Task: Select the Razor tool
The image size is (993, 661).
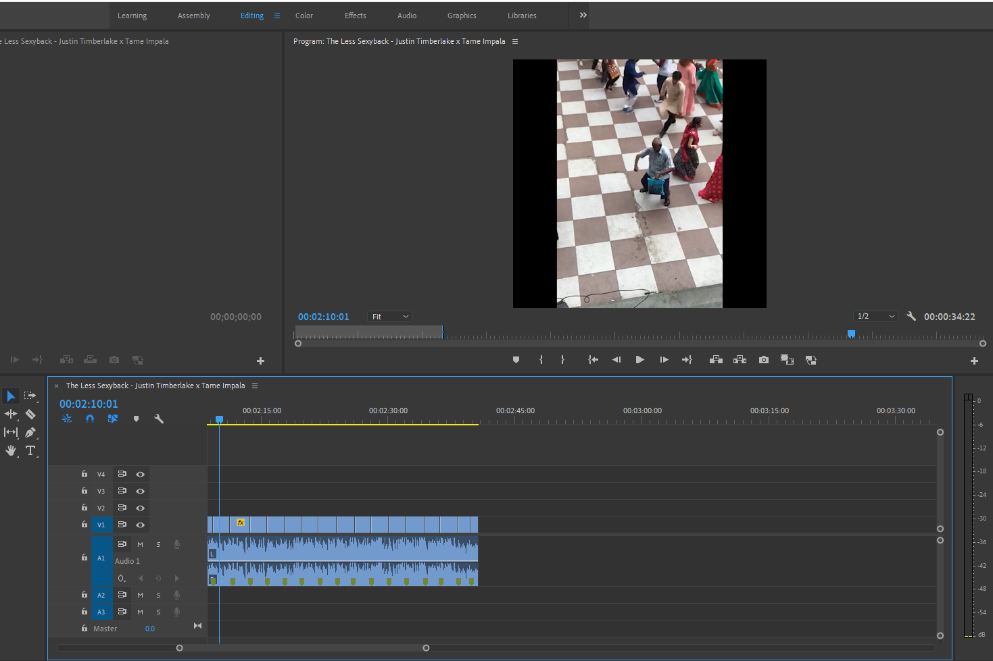Action: pyautogui.click(x=30, y=414)
